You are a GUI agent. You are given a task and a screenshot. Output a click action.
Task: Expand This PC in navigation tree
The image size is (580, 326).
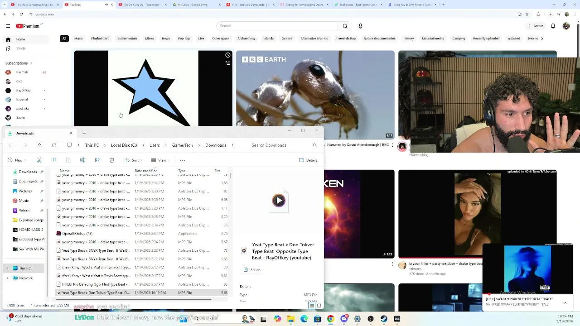[x=7, y=268]
